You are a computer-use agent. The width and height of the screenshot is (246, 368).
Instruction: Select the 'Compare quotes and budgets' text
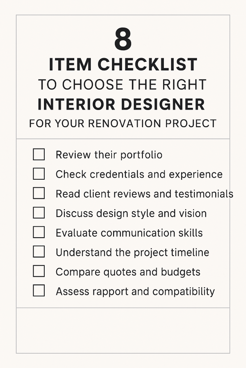point(128,272)
